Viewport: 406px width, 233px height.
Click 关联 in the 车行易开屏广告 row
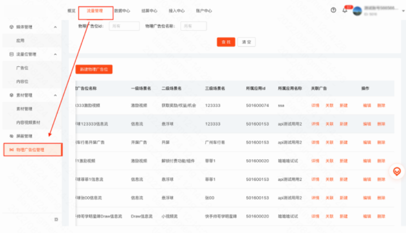click(329, 142)
